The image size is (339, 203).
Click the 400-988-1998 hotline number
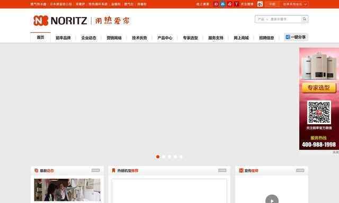(319, 144)
